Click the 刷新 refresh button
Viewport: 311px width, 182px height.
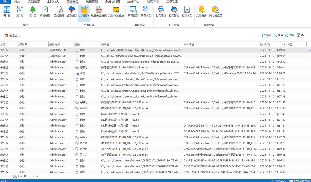click(290, 35)
